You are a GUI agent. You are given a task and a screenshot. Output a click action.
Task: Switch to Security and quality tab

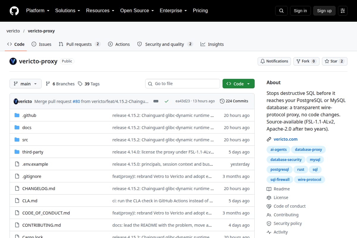pos(165,44)
